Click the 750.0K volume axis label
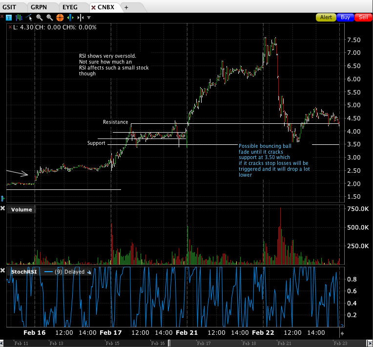 tap(358, 209)
